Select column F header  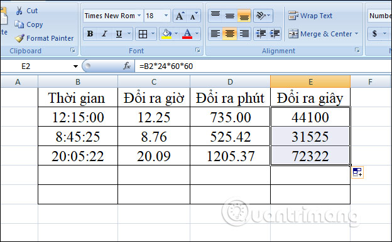[370, 82]
